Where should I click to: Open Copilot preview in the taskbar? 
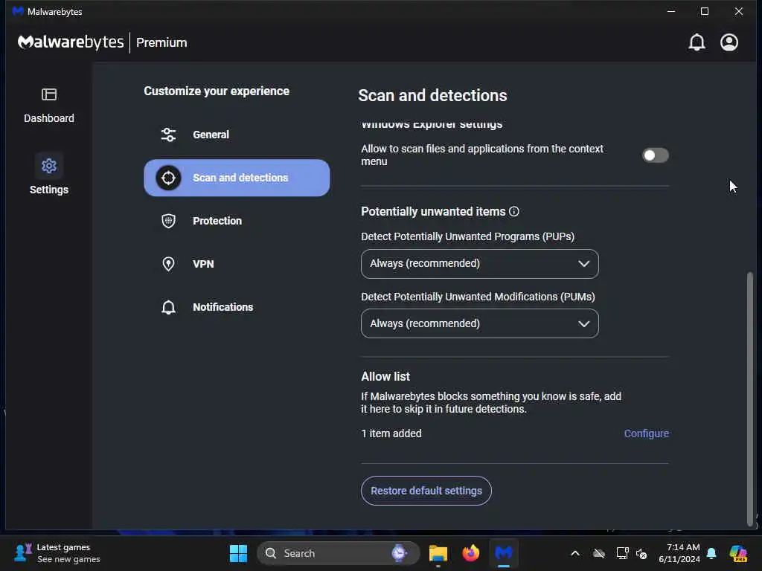click(x=738, y=553)
